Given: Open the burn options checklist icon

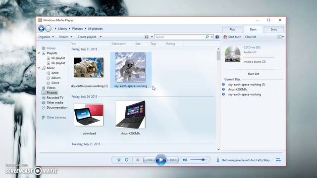Looking at the screenshot, I should point(279,37).
